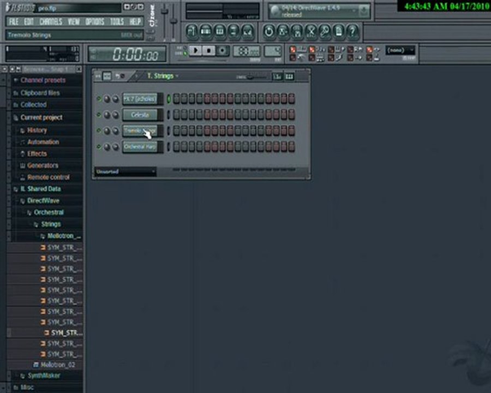Open help with the question mark icon
The width and height of the screenshot is (491, 393).
(352, 31)
